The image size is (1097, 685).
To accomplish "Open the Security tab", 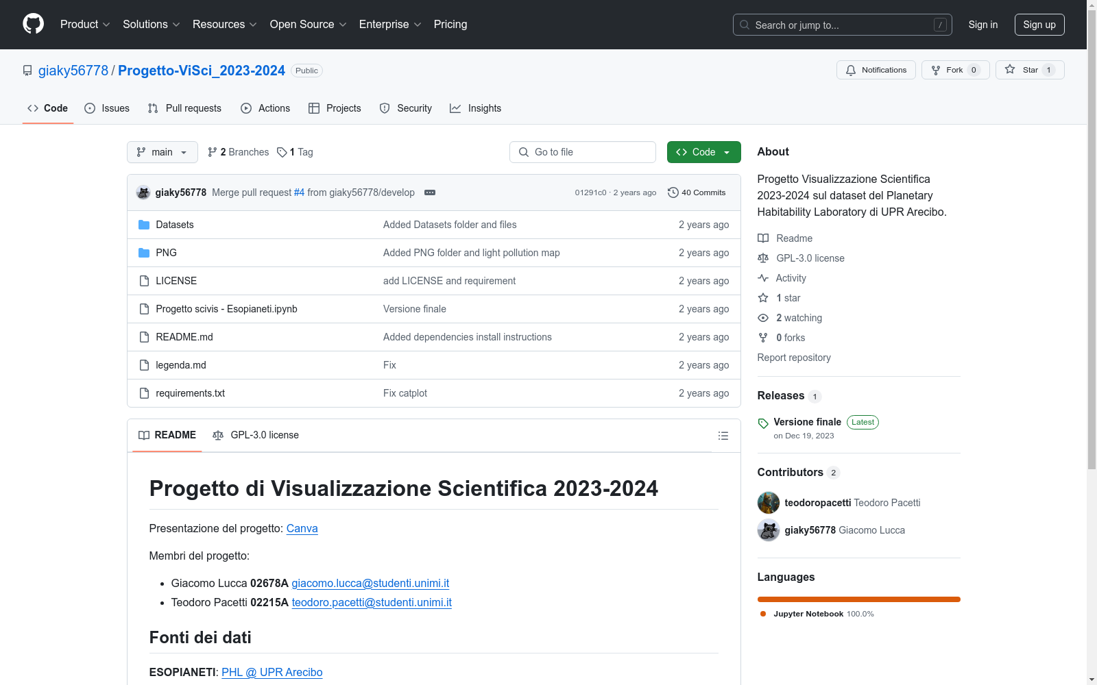I will [406, 108].
